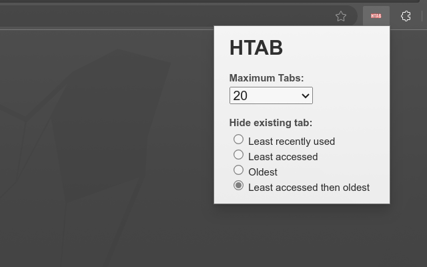Select the Least recently used radio button
This screenshot has height=267, width=427.
click(x=238, y=140)
